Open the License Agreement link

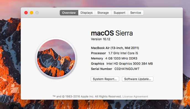(135, 96)
